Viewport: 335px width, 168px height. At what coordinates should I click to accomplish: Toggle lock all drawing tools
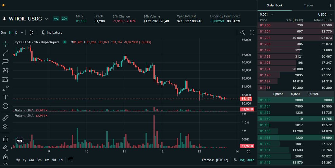click(5, 157)
